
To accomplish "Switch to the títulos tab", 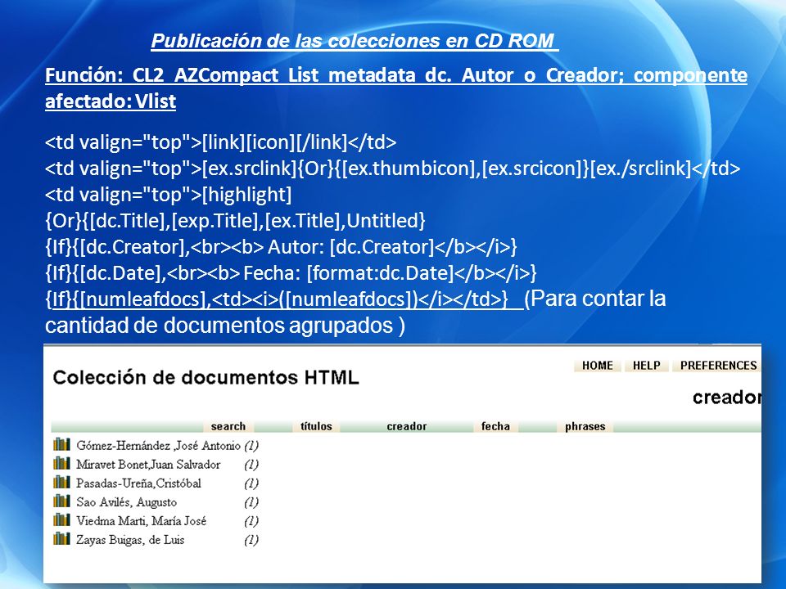I will (316, 427).
